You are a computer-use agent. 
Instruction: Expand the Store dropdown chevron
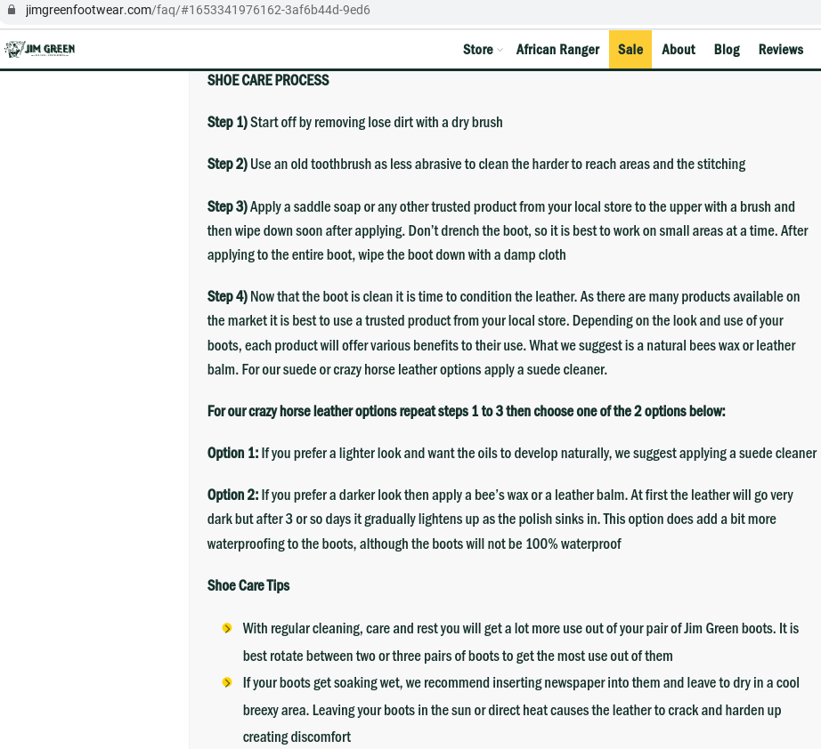click(x=500, y=50)
